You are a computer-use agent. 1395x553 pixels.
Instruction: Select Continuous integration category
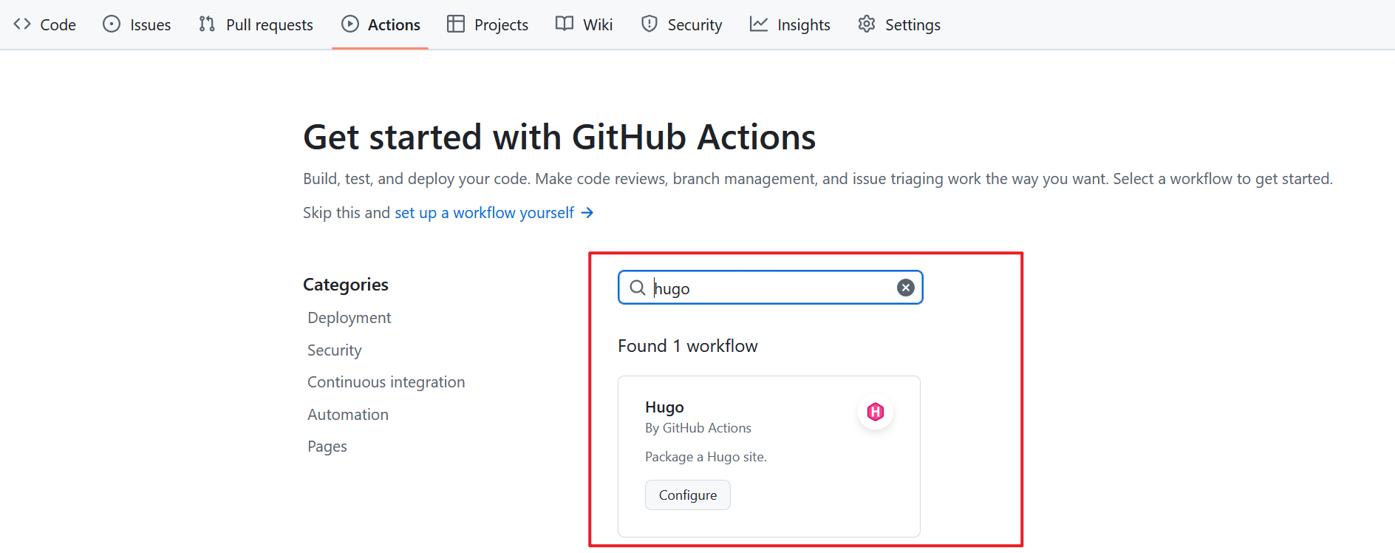tap(386, 382)
